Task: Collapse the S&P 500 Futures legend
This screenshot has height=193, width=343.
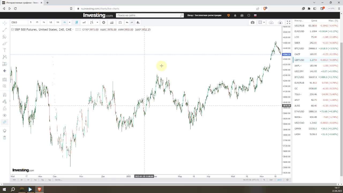Action: click(12, 29)
